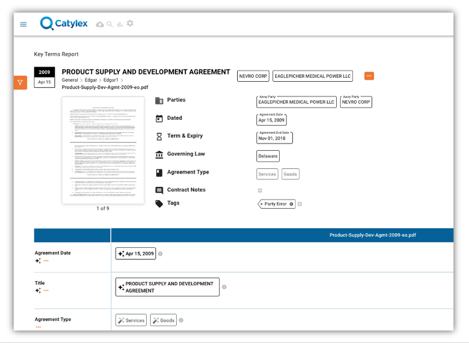
Task: Click the Goods chip in key terms
Action: [x=290, y=174]
